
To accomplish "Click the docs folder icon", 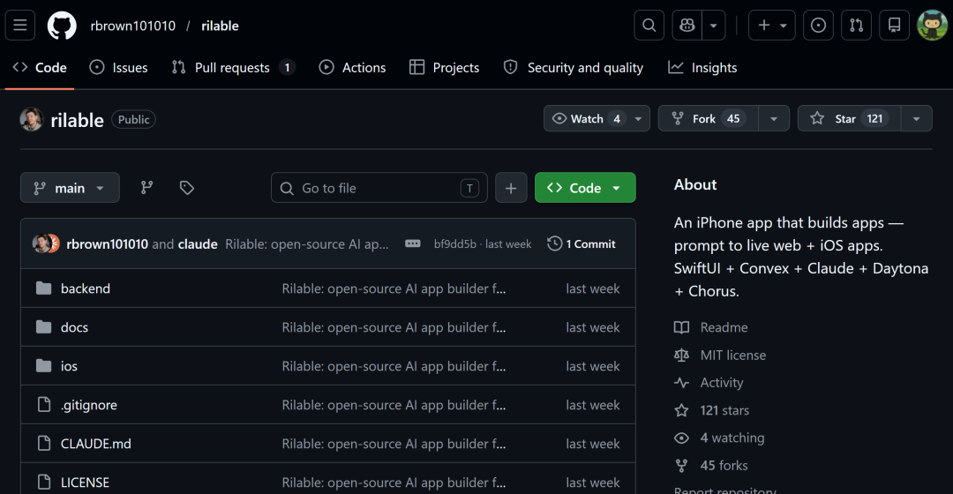I will click(44, 327).
